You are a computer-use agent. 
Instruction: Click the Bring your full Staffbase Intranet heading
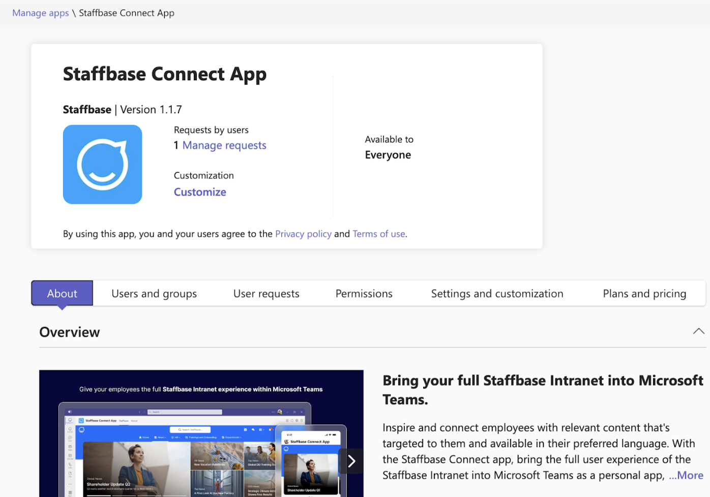point(543,390)
